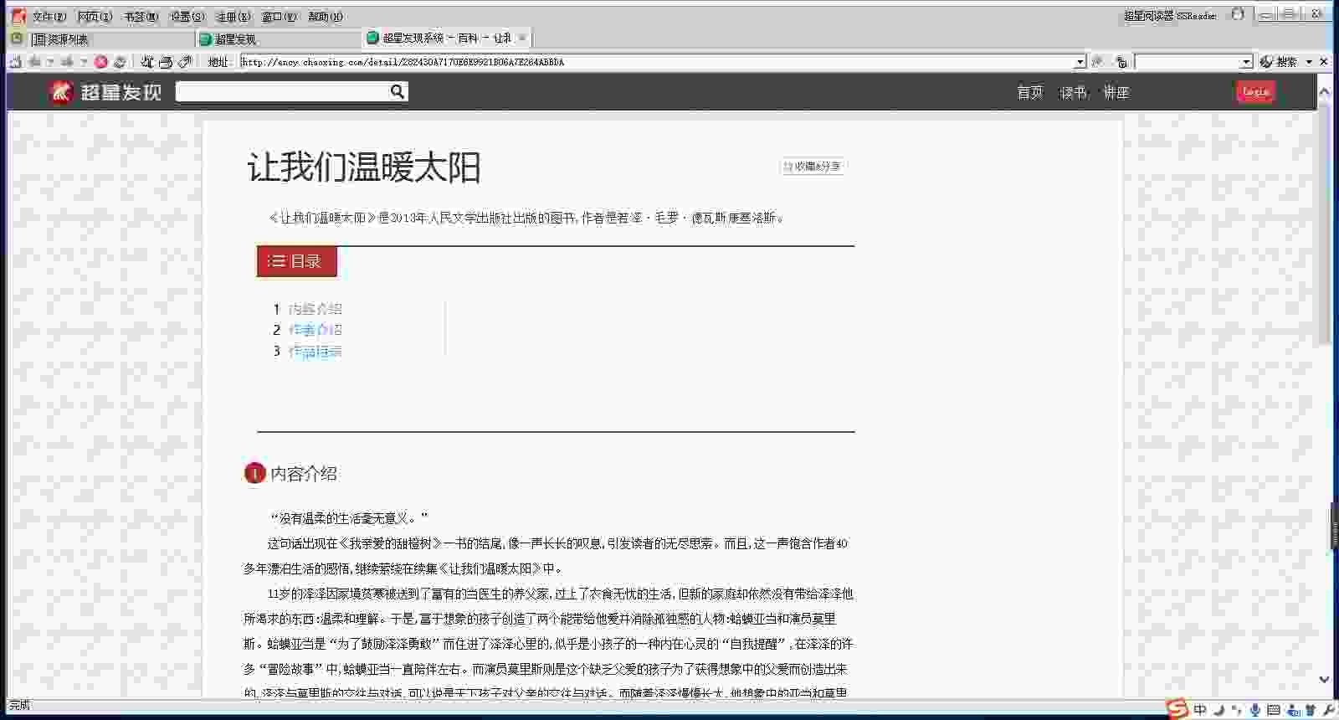Click the user avatar icon in title bar

pyautogui.click(x=1238, y=14)
